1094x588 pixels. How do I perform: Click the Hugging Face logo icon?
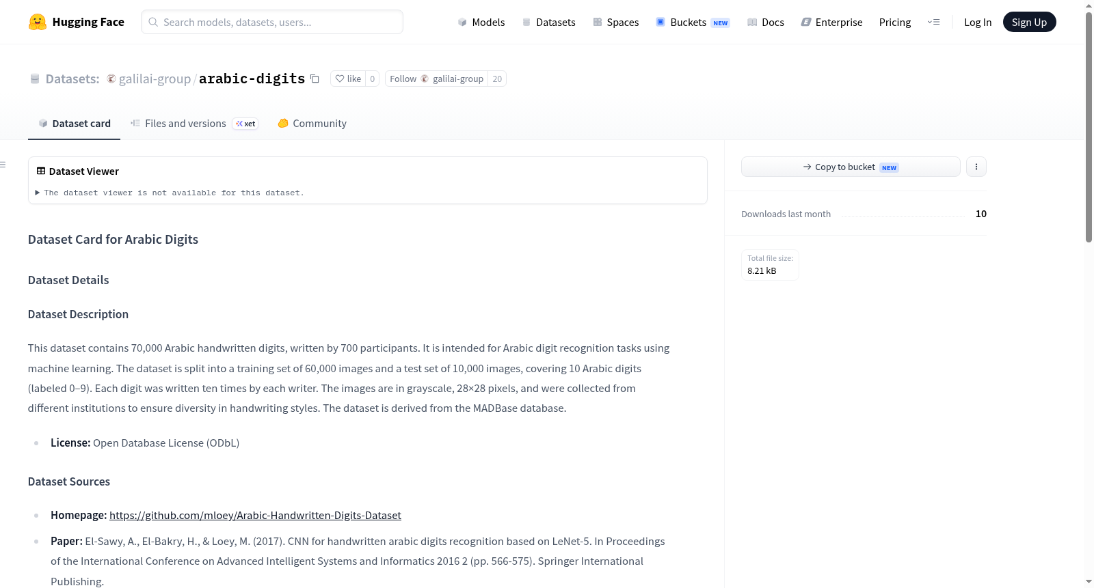click(38, 22)
